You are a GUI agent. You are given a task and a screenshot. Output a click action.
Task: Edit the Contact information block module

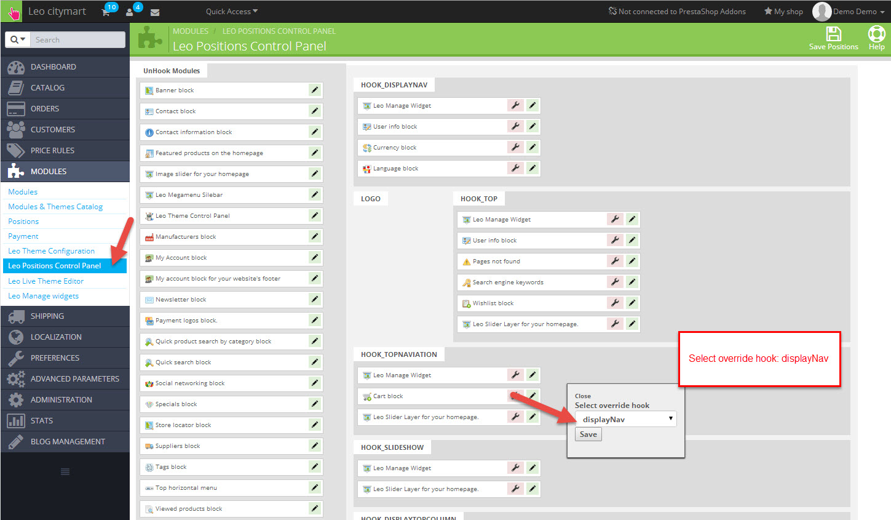point(315,132)
